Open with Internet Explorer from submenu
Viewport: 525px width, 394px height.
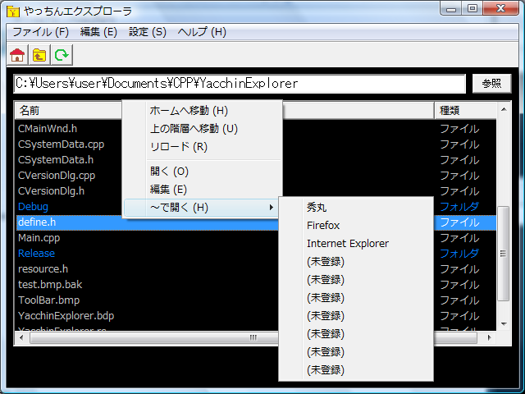pos(348,244)
